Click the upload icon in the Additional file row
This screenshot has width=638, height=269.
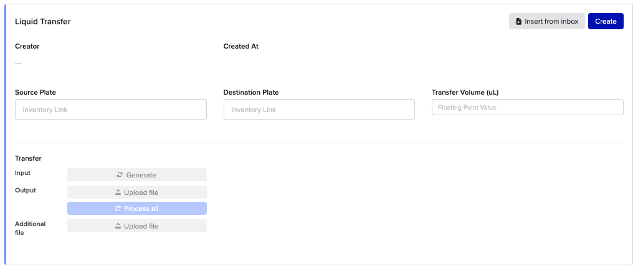click(118, 226)
